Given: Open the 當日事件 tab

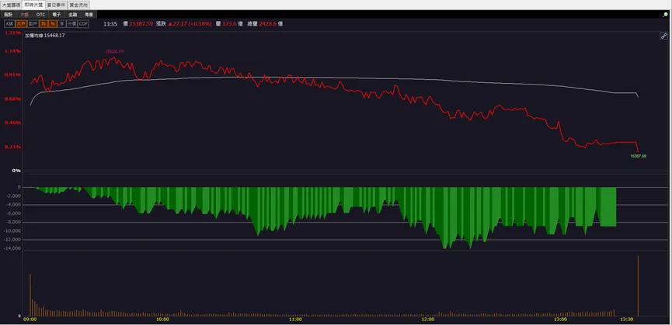Looking at the screenshot, I should coord(56,5).
